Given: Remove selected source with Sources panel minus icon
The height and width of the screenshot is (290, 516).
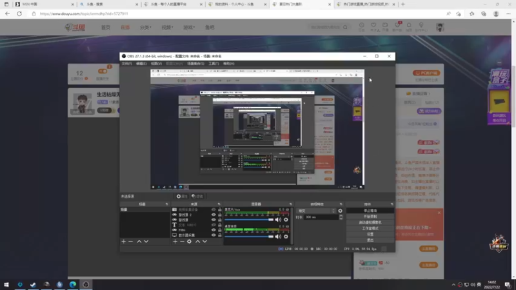Looking at the screenshot, I should point(182,241).
